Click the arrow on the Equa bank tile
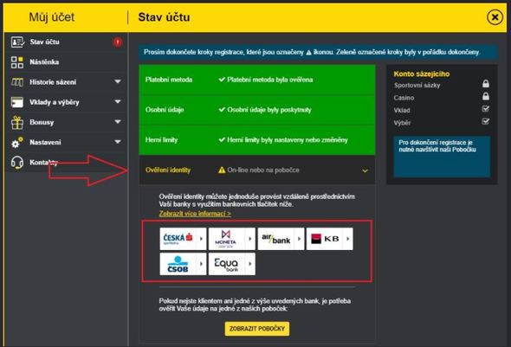The image size is (511, 347). 250,264
